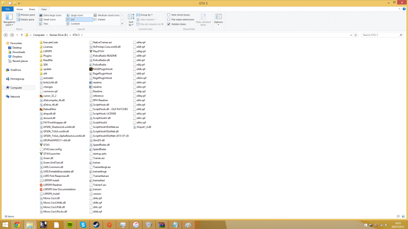Viewport: 408px width, 229px height.
Task: Select the PlayGTAV file
Action: pyautogui.click(x=98, y=51)
